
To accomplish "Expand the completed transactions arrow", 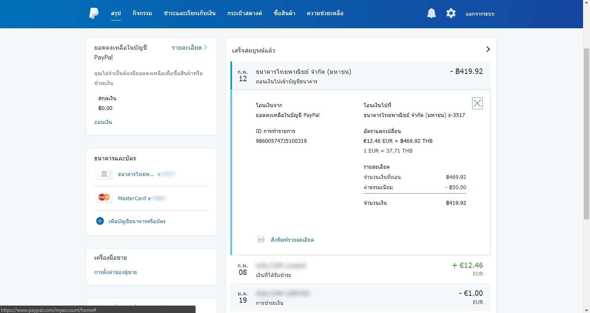I will (x=488, y=49).
